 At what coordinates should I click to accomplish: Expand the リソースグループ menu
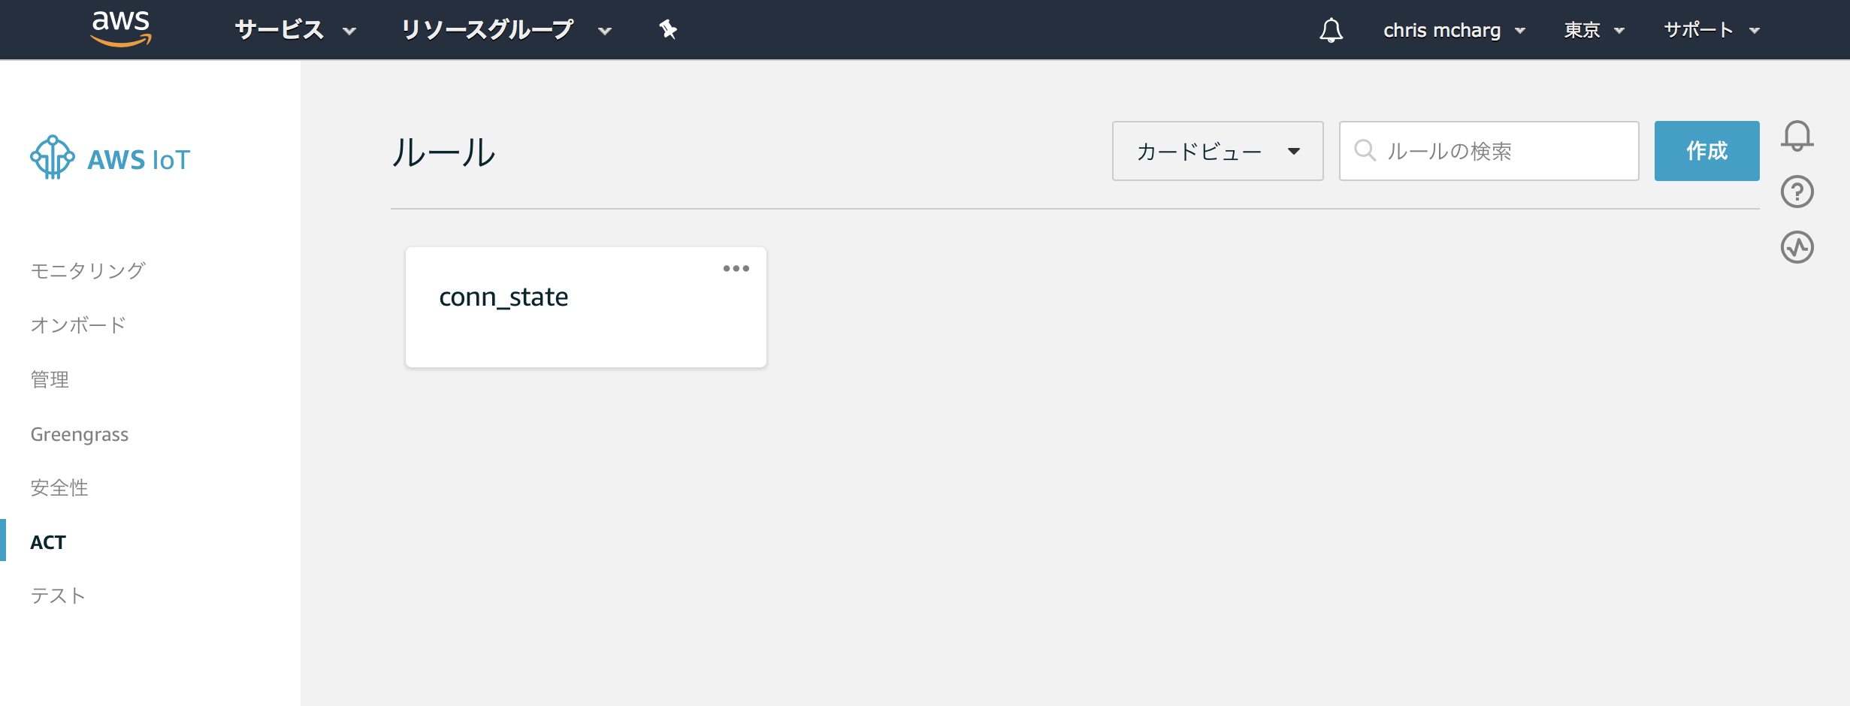506,30
